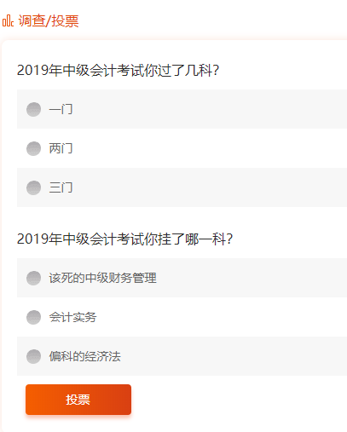Click the bar chart survey icon
This screenshot has height=432, width=347.
coord(8,20)
